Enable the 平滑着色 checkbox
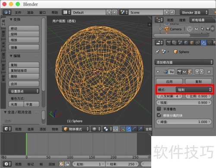 coord(159,109)
